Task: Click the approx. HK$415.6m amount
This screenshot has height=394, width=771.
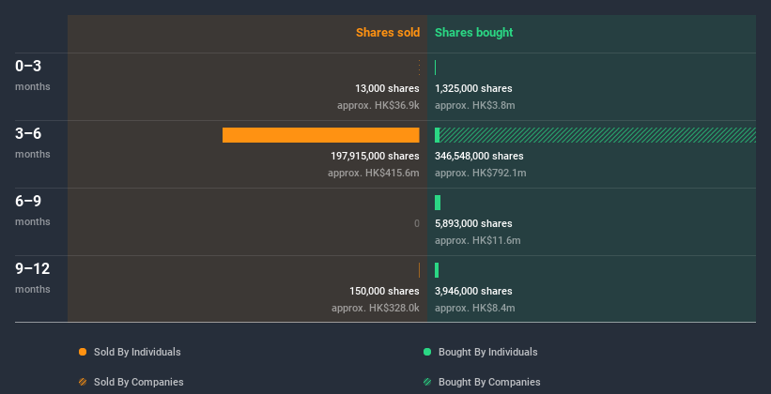Action: 374,173
